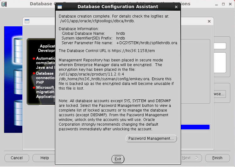Click the Exit button in the dialog
Screen dimensions: 235x167
coord(118,159)
